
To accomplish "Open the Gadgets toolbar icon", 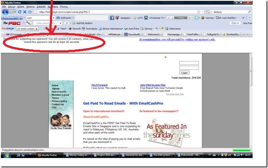I will pos(117,18).
